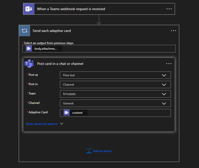The height and width of the screenshot is (168, 199).
Task: Expand the chevron beside Show advanced options
Action: 61,124
